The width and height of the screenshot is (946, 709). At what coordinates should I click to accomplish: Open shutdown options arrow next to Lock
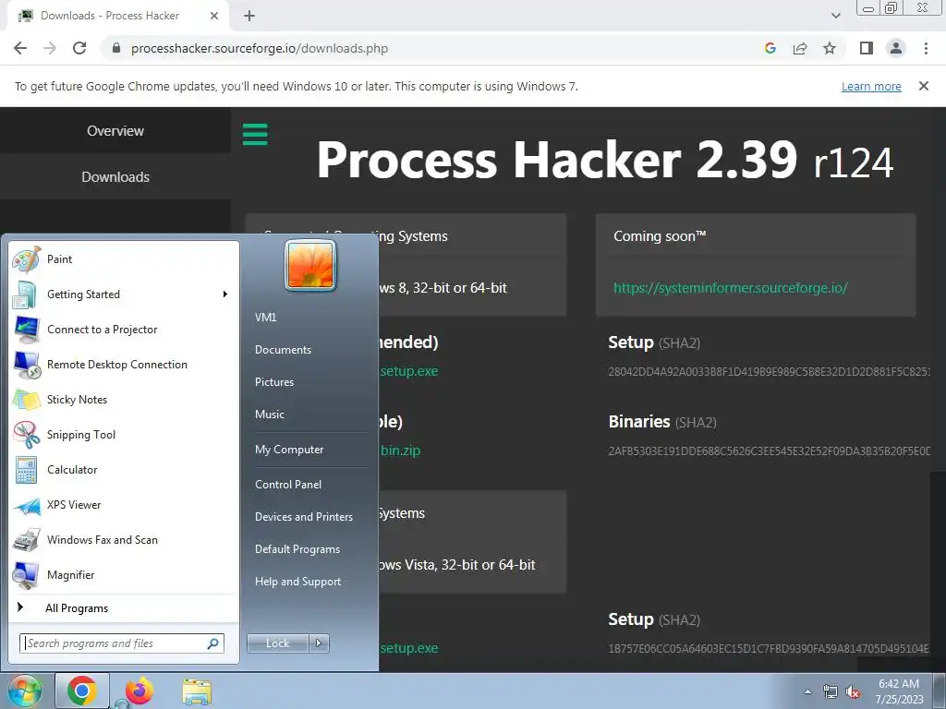[319, 643]
